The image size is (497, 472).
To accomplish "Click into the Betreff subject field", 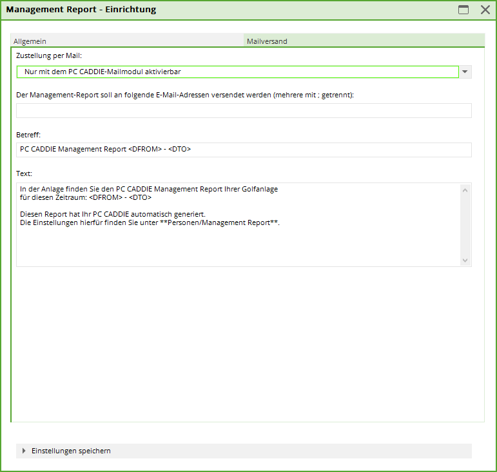I will (x=244, y=150).
